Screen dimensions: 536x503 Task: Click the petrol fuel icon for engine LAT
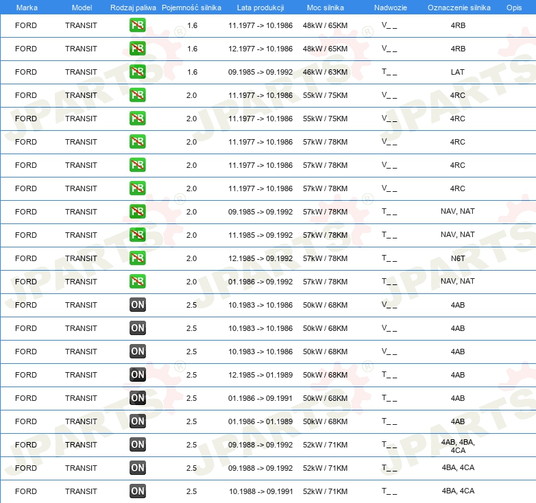click(x=137, y=72)
